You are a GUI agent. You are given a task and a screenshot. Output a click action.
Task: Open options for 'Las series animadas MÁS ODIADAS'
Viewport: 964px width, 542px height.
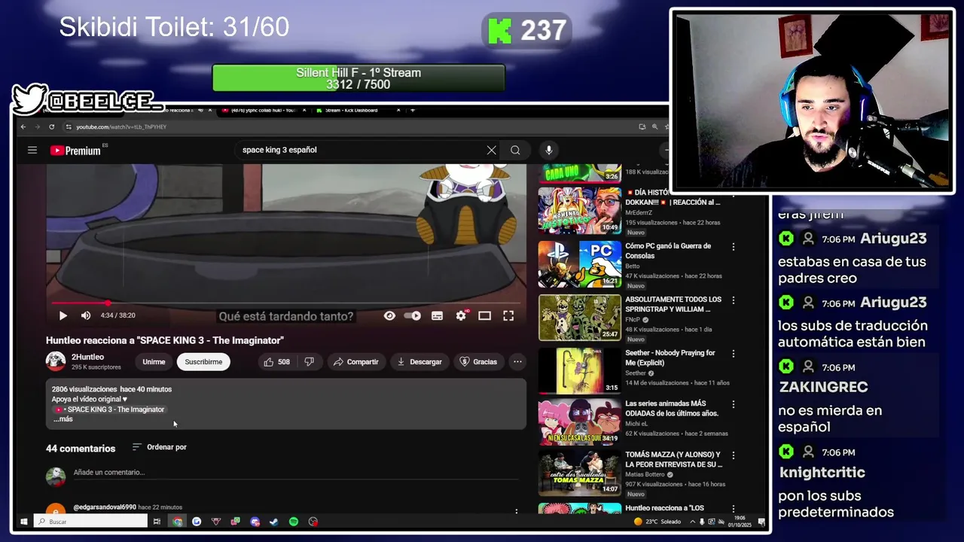pos(733,404)
